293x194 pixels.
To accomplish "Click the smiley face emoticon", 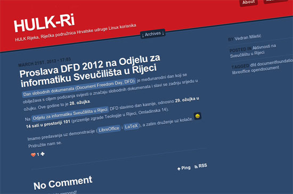I will (198, 116).
